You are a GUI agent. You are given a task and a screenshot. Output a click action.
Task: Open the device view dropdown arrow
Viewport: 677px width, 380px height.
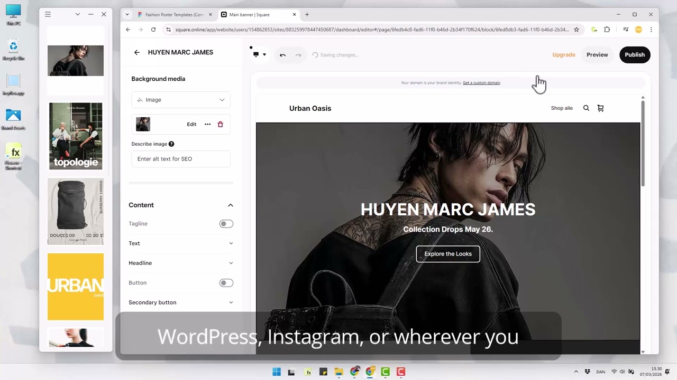pyautogui.click(x=264, y=55)
